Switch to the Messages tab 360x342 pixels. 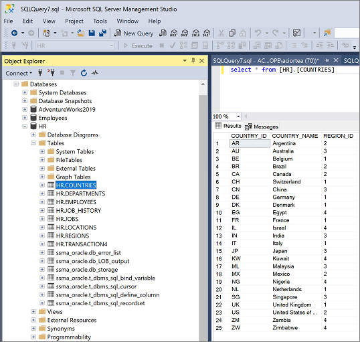(262, 126)
